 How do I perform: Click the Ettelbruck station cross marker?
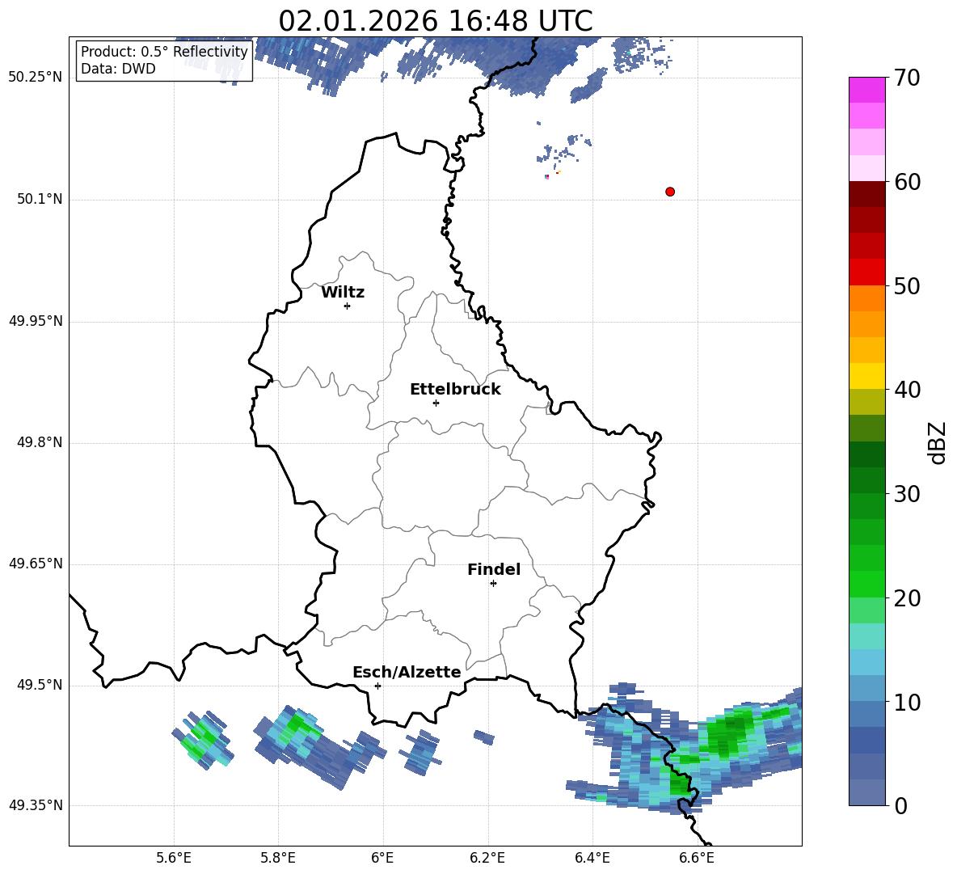[x=436, y=403]
